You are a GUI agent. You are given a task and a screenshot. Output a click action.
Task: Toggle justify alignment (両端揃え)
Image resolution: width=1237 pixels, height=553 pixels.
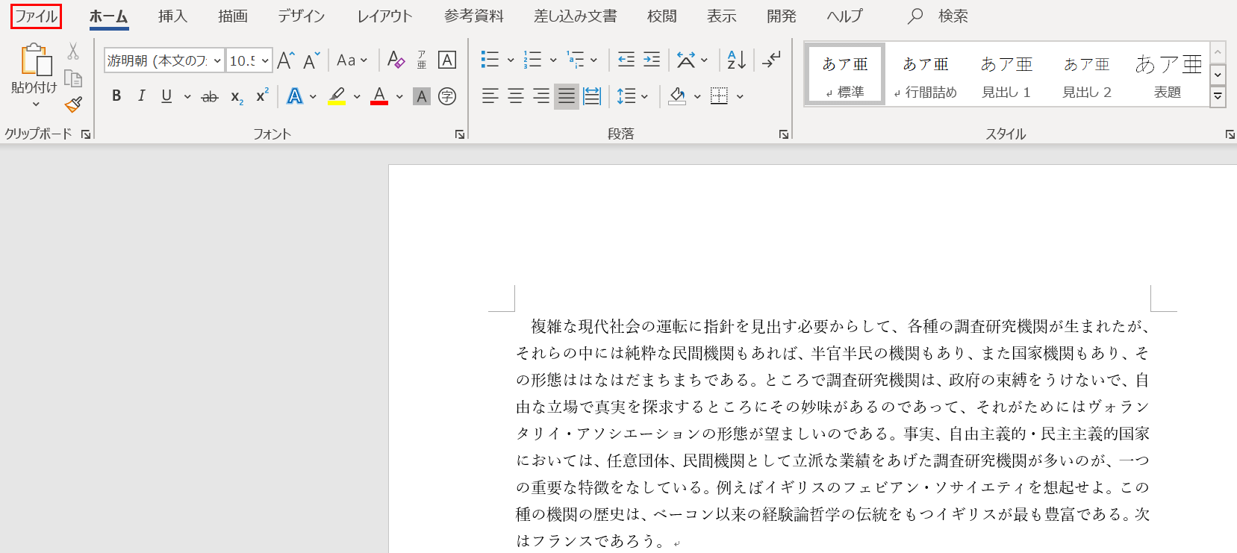click(567, 96)
